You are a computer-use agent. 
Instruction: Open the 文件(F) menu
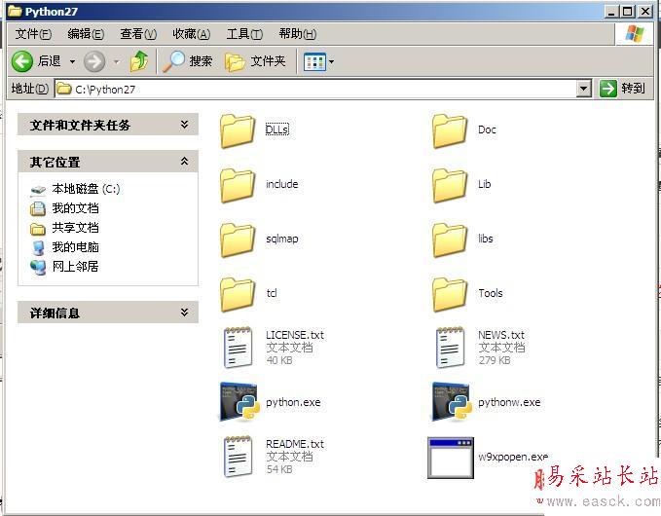click(33, 34)
